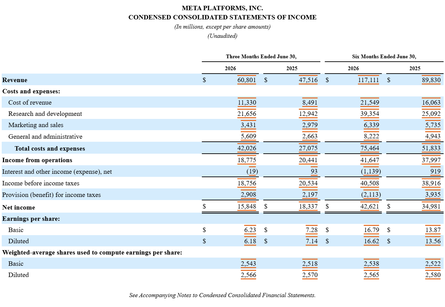
Task: Click the 'Three Months Ended June 30,' header
Action: pyautogui.click(x=261, y=57)
